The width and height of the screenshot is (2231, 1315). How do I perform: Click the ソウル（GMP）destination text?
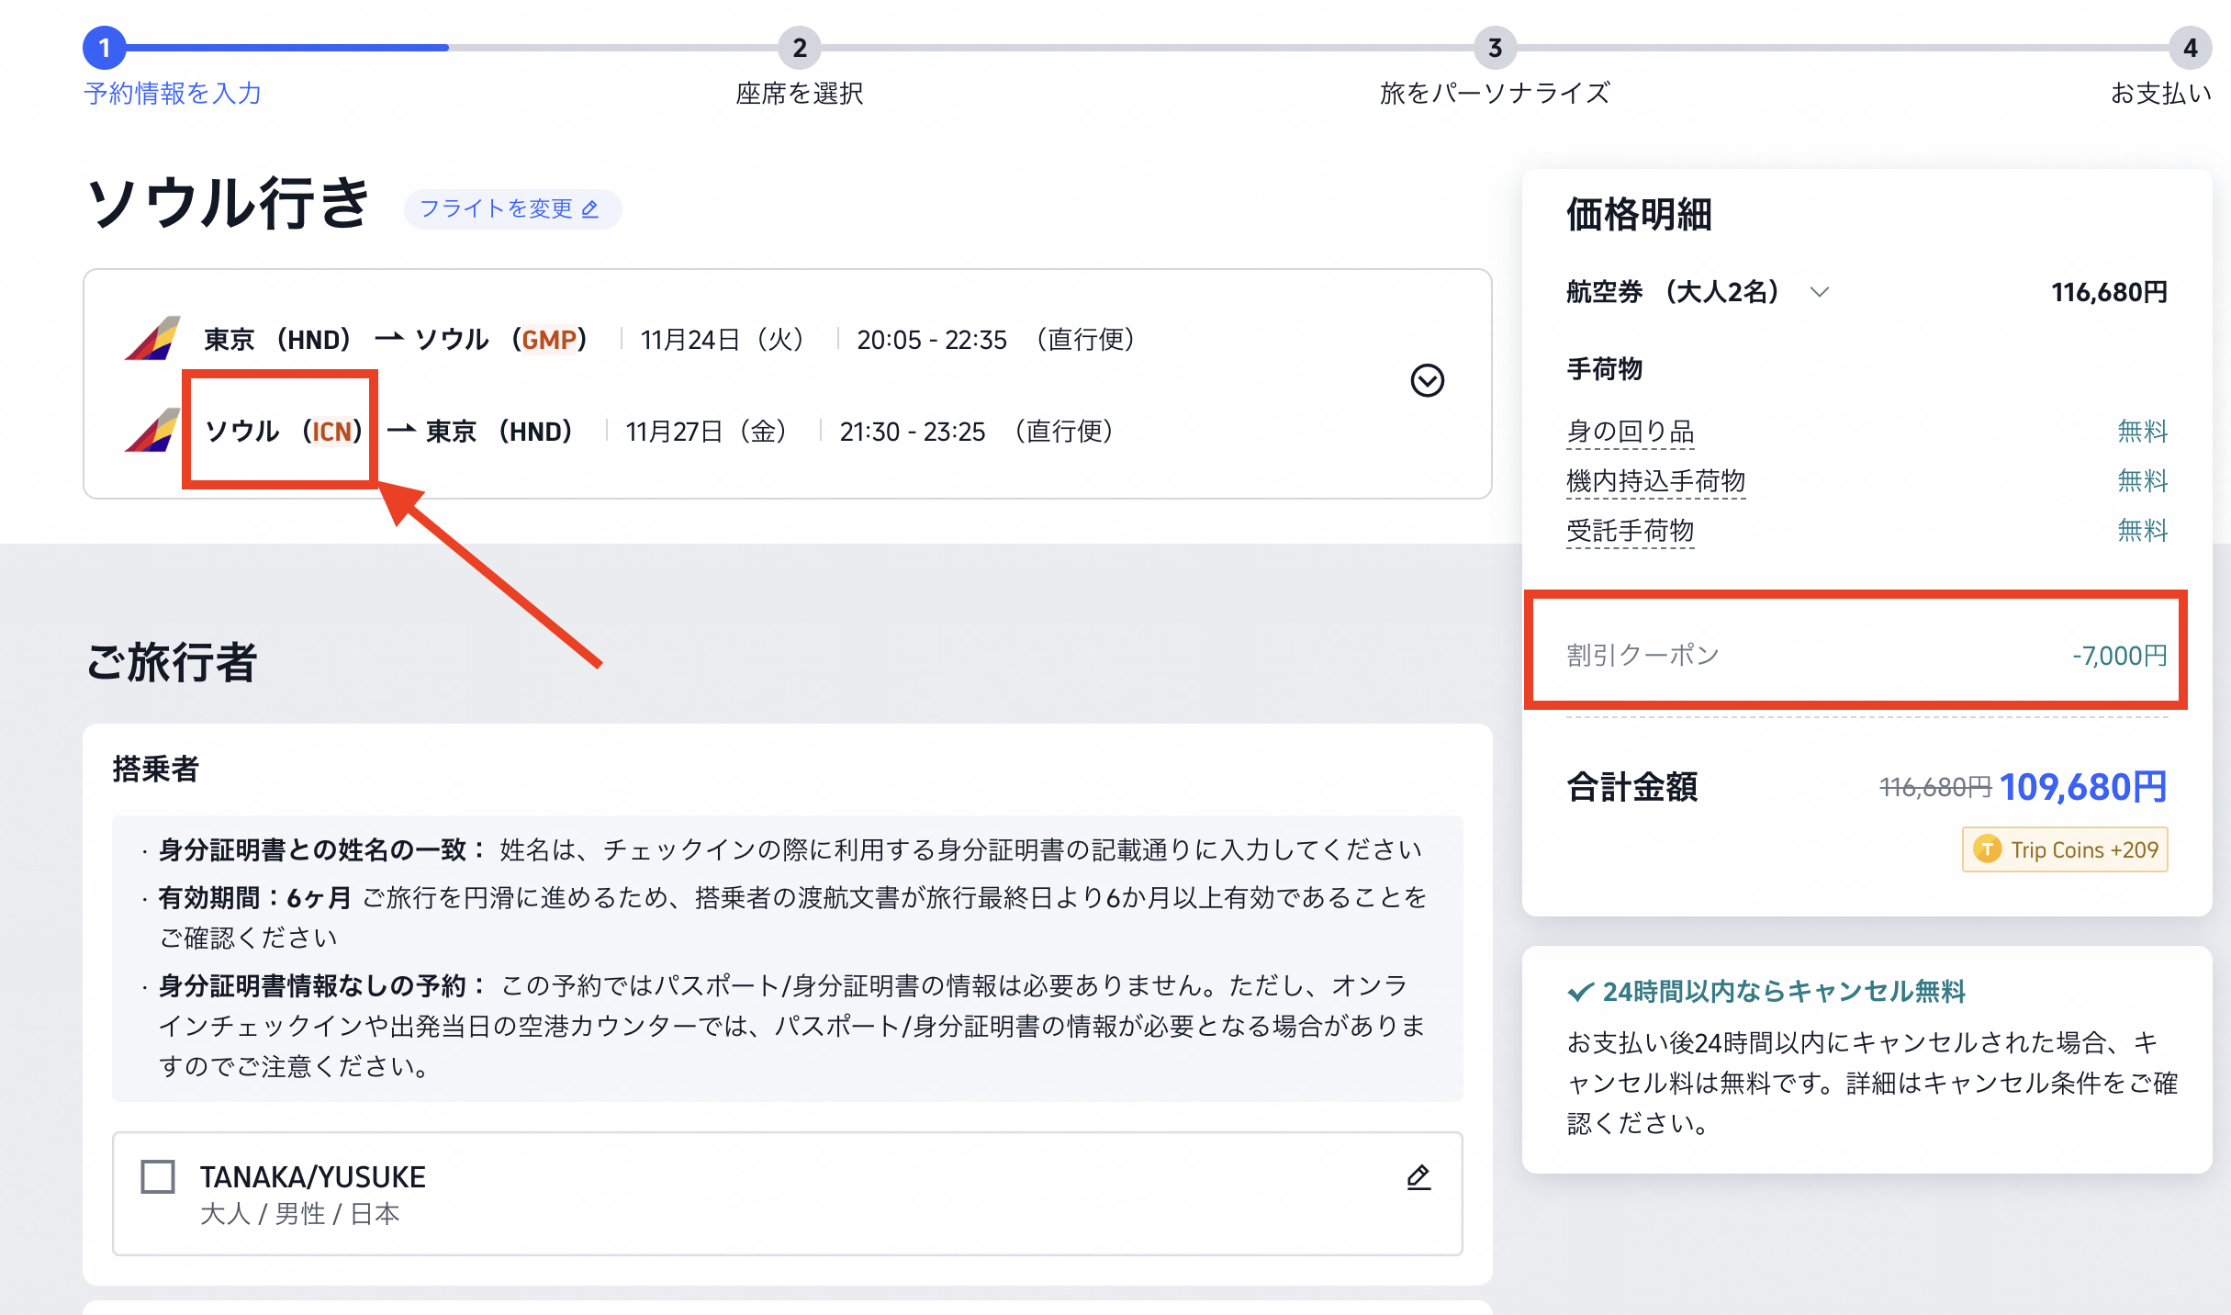(500, 340)
